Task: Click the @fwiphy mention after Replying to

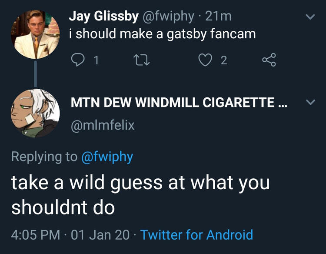Action: click(107, 157)
